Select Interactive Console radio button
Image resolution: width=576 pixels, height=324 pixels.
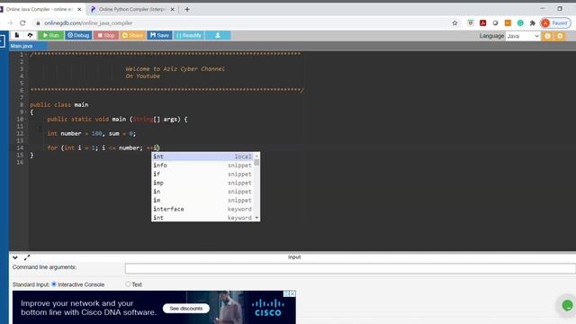[54, 284]
